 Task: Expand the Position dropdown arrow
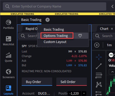[84, 93]
